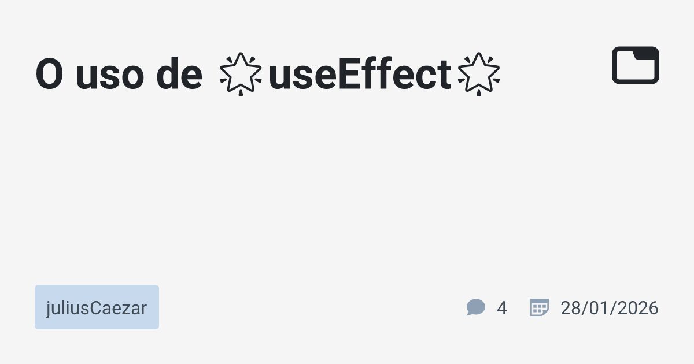Click the day 28 in the date
This screenshot has height=364, width=694.
tap(570, 308)
